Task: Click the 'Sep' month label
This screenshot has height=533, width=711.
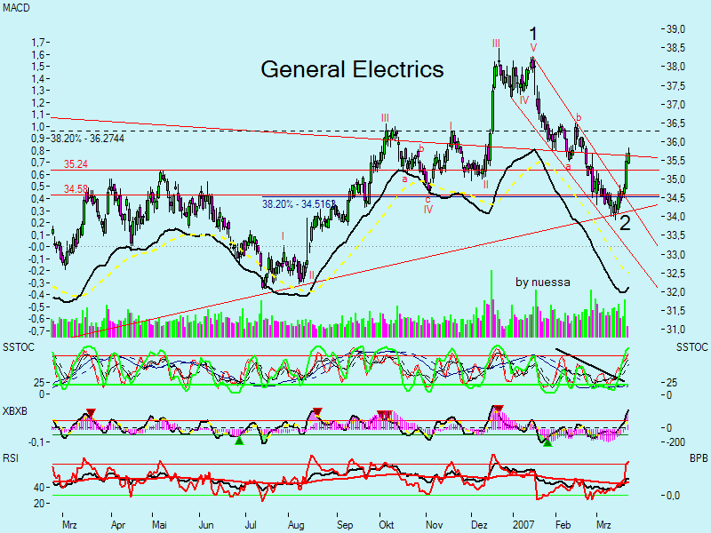Action: click(345, 525)
